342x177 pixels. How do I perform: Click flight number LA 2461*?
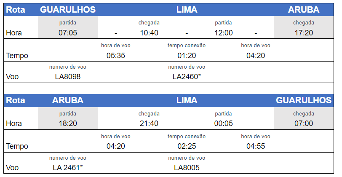[68, 168]
